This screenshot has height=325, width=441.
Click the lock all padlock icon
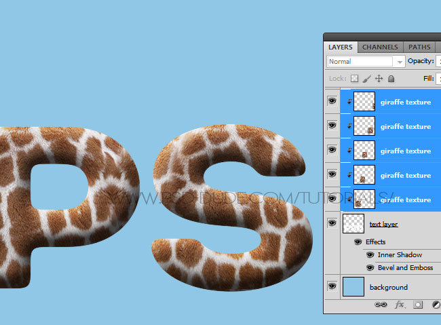(391, 79)
